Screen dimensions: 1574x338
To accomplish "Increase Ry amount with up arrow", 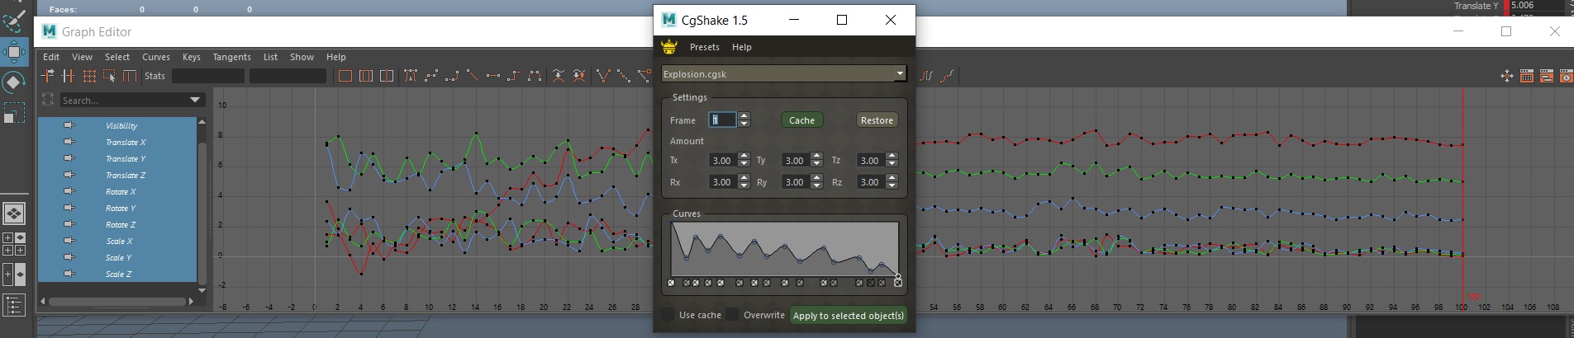I will [x=816, y=179].
